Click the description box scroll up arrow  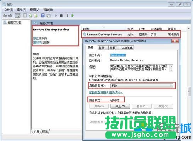pos(171,66)
